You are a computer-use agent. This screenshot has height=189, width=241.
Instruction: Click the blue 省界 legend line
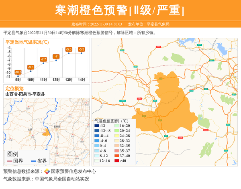pos(33,161)
